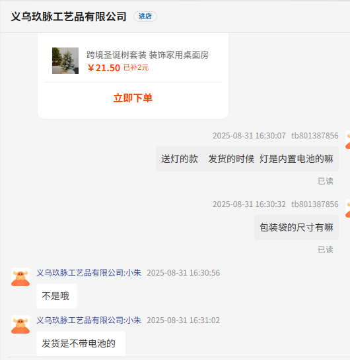This screenshot has width=350, height=360.
Task: Click the ￥21.50 price text
Action: coord(104,68)
